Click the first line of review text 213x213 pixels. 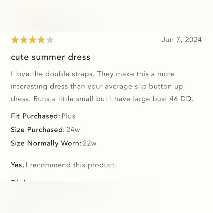point(93,74)
